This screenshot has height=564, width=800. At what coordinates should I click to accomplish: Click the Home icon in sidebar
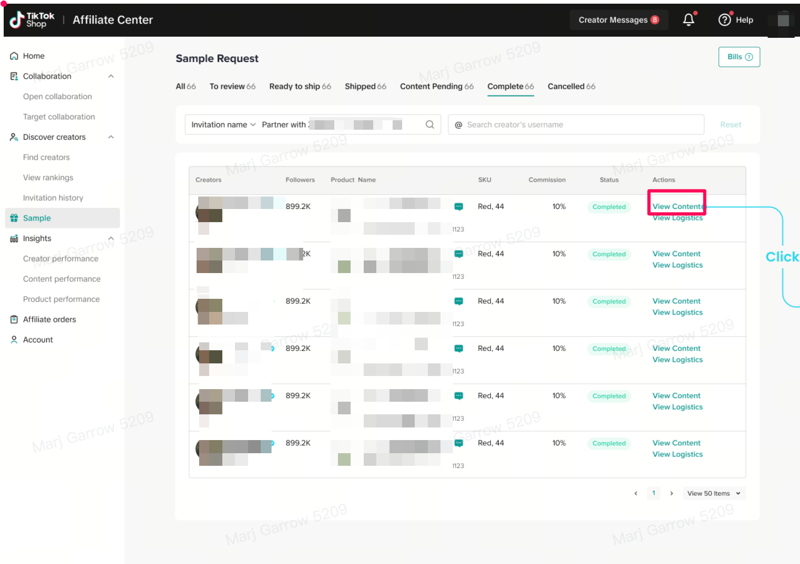pyautogui.click(x=14, y=56)
